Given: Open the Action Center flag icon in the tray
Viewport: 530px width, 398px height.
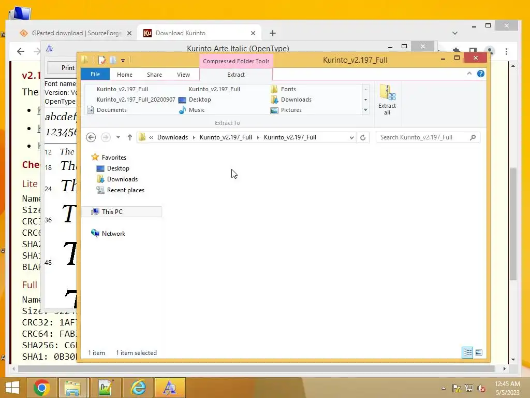Looking at the screenshot, I should [x=456, y=388].
